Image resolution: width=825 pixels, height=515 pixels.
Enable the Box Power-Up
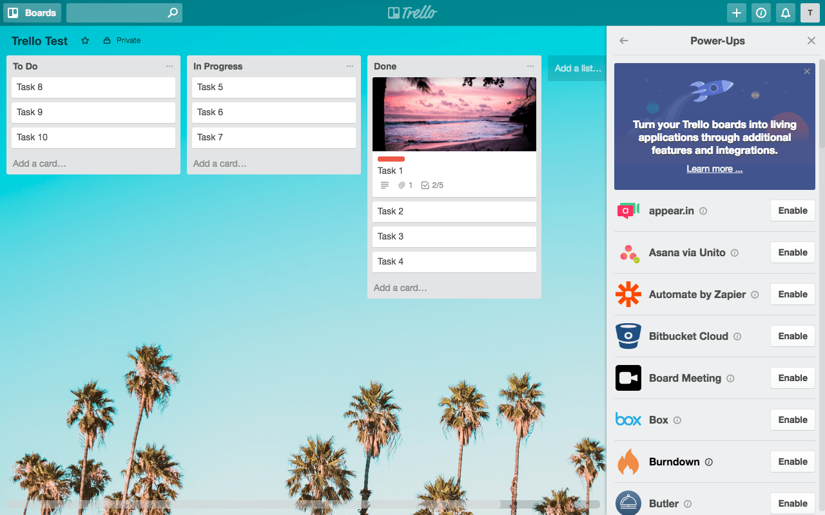point(793,420)
